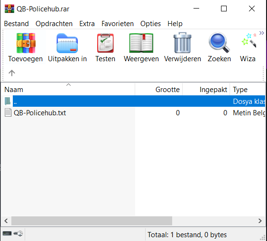
Task: Click the Toevoegen archive icon
Action: click(x=26, y=43)
